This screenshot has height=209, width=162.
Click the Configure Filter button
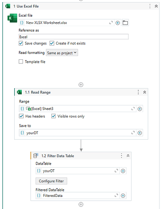pyautogui.click(x=51, y=181)
